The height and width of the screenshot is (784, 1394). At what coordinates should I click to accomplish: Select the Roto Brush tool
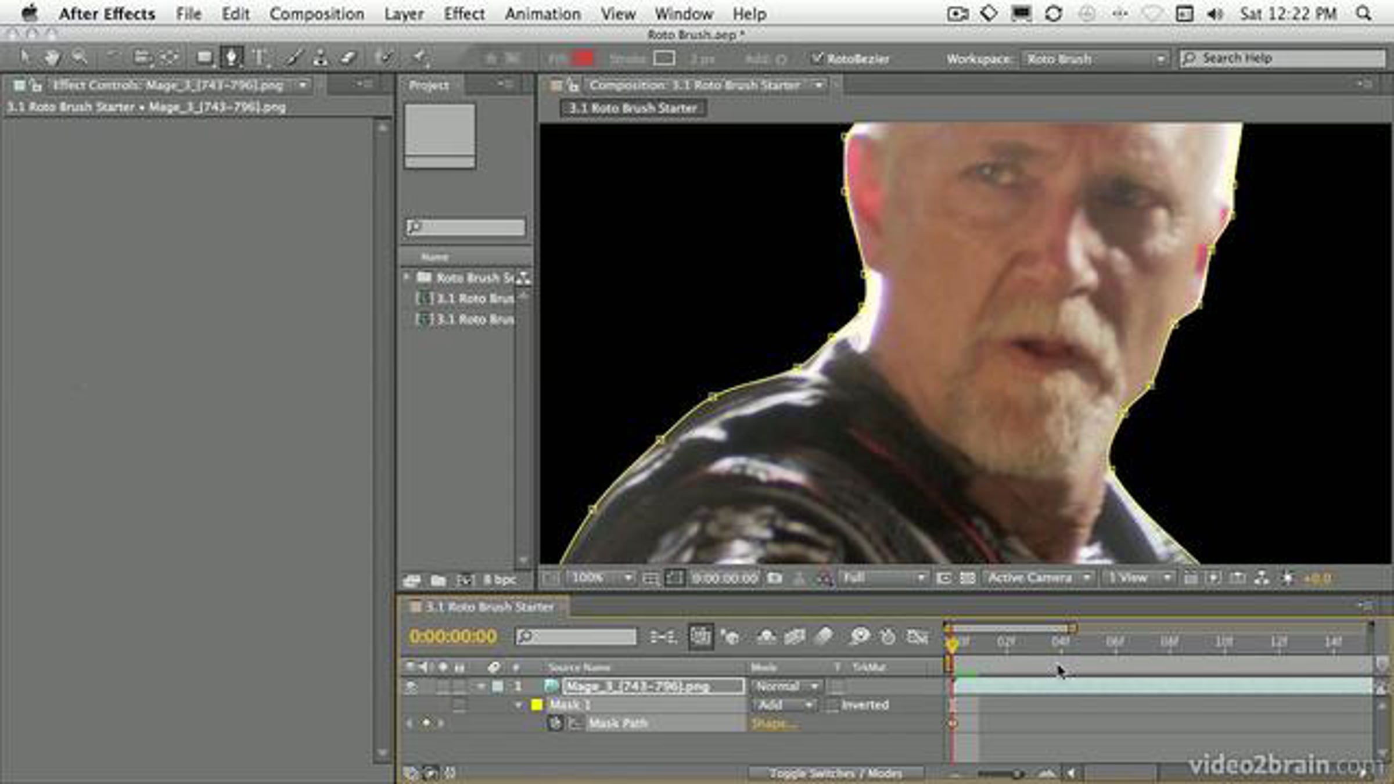tap(384, 57)
